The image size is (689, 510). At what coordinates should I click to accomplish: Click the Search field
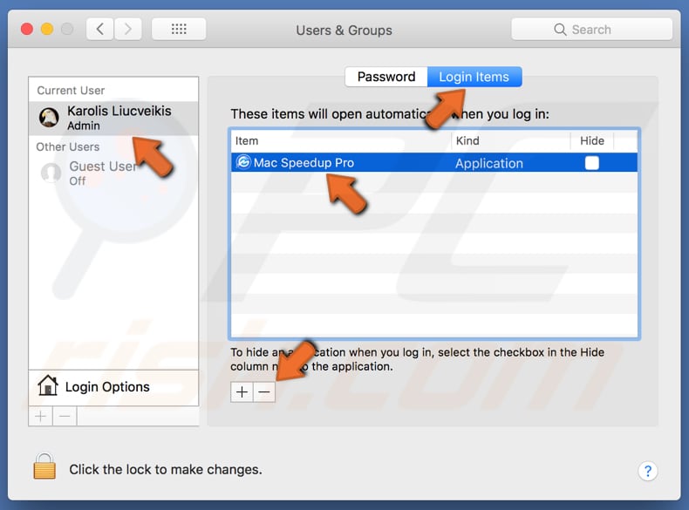pos(591,30)
